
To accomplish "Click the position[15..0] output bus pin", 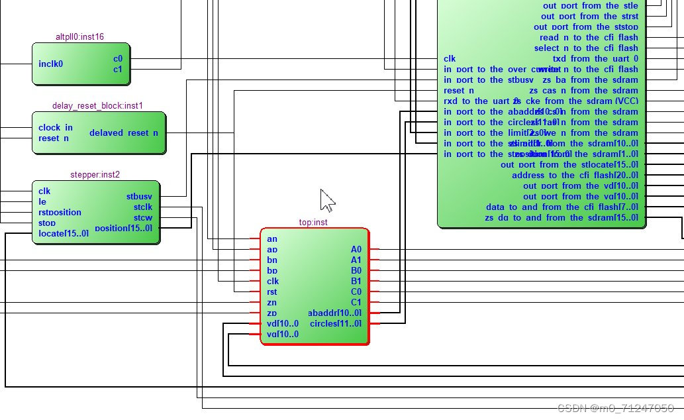I will point(122,228).
